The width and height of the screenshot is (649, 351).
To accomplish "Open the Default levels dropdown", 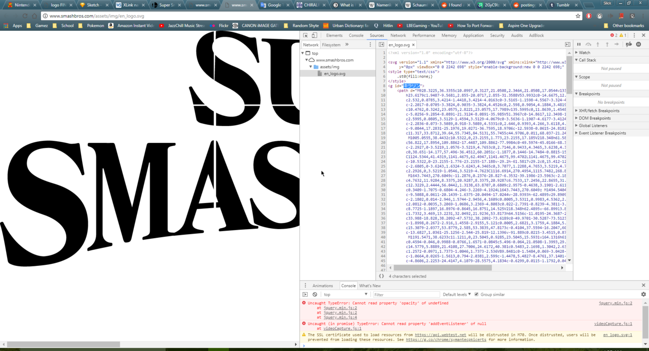I will tap(456, 294).
